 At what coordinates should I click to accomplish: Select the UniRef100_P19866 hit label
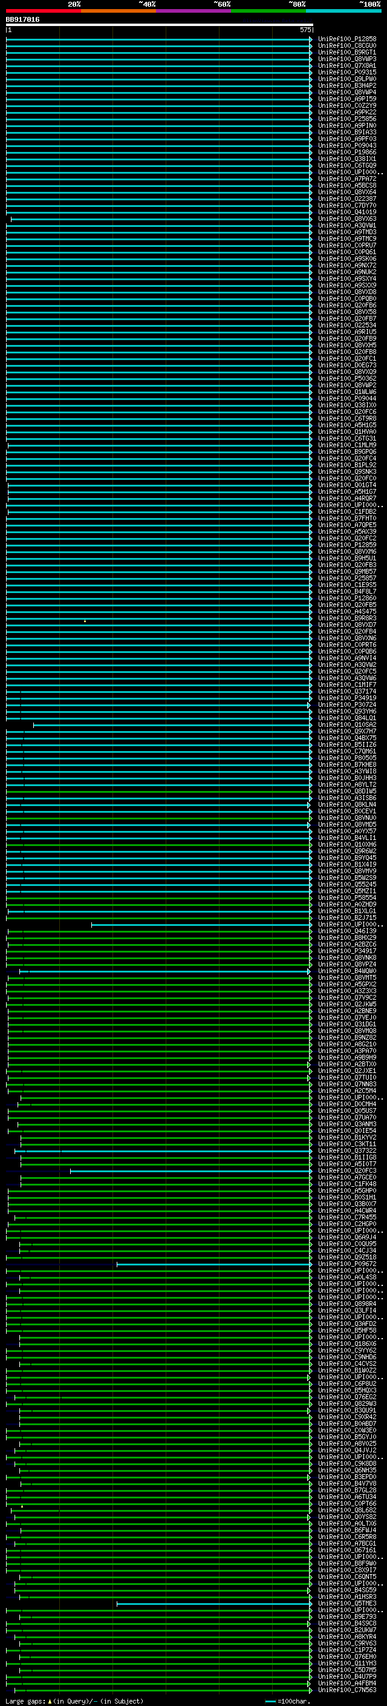click(347, 153)
